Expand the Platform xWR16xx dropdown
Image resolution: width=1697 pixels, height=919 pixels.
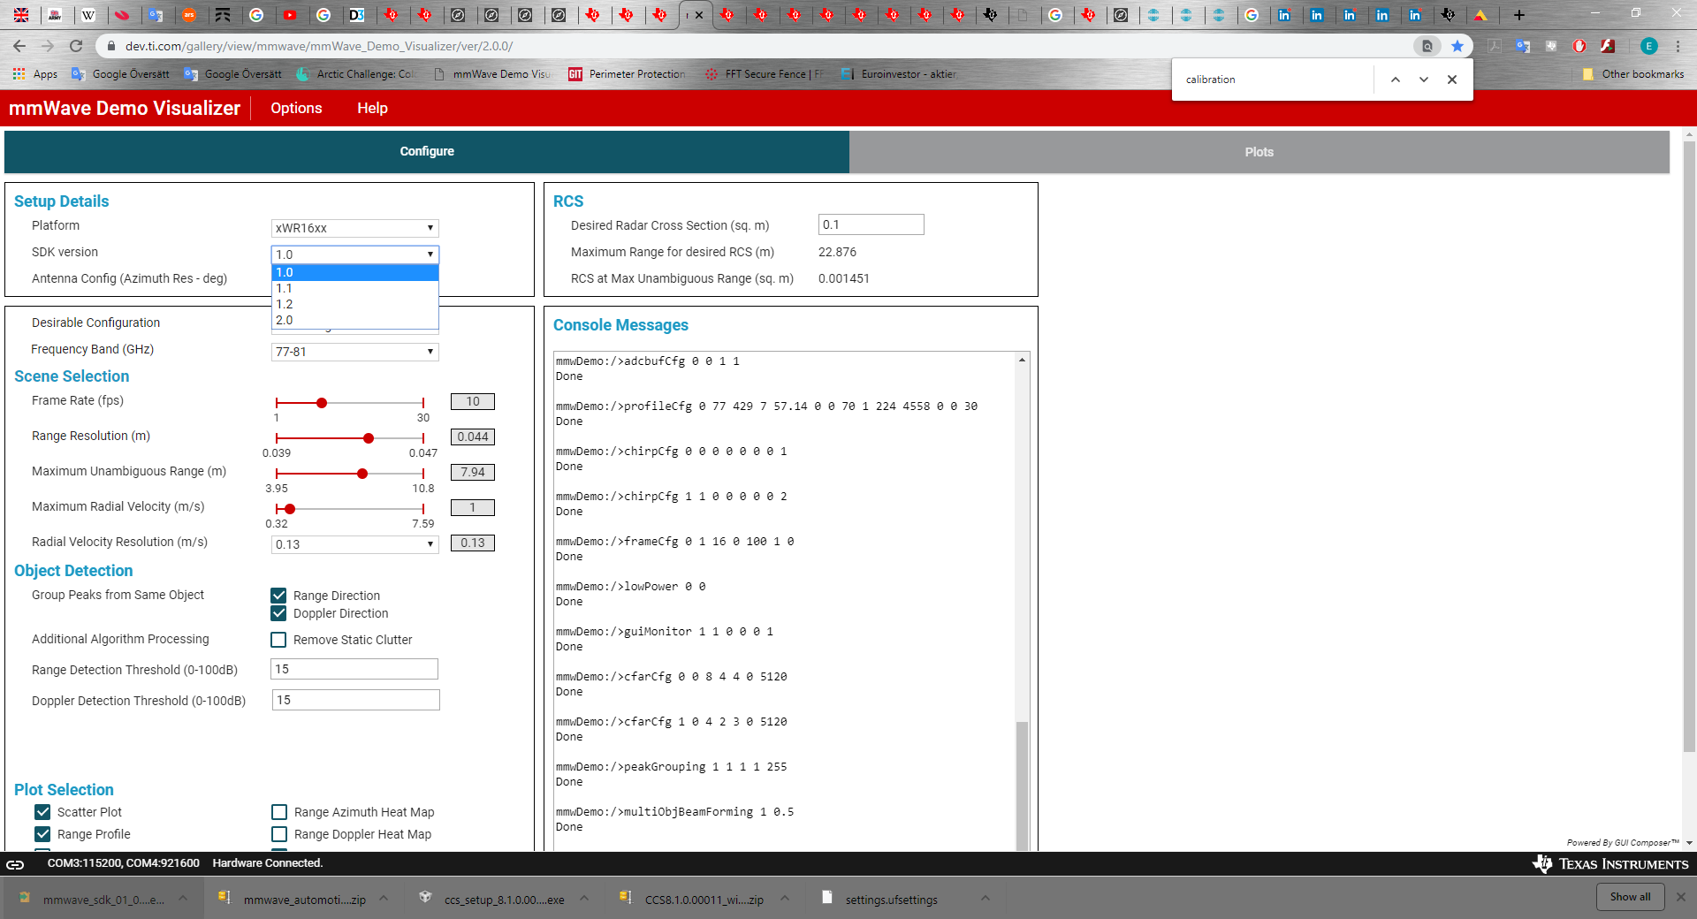354,228
